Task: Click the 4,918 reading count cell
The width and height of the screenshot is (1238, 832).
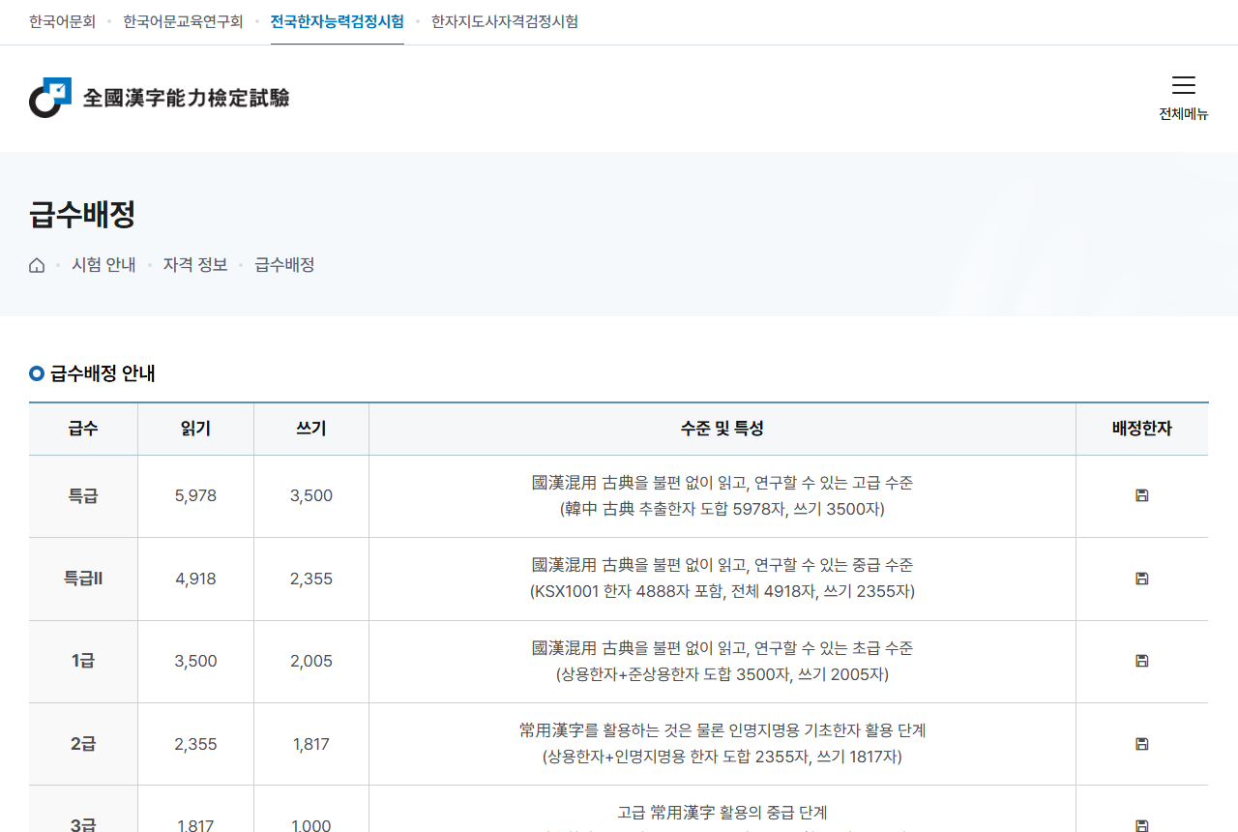Action: 195,579
